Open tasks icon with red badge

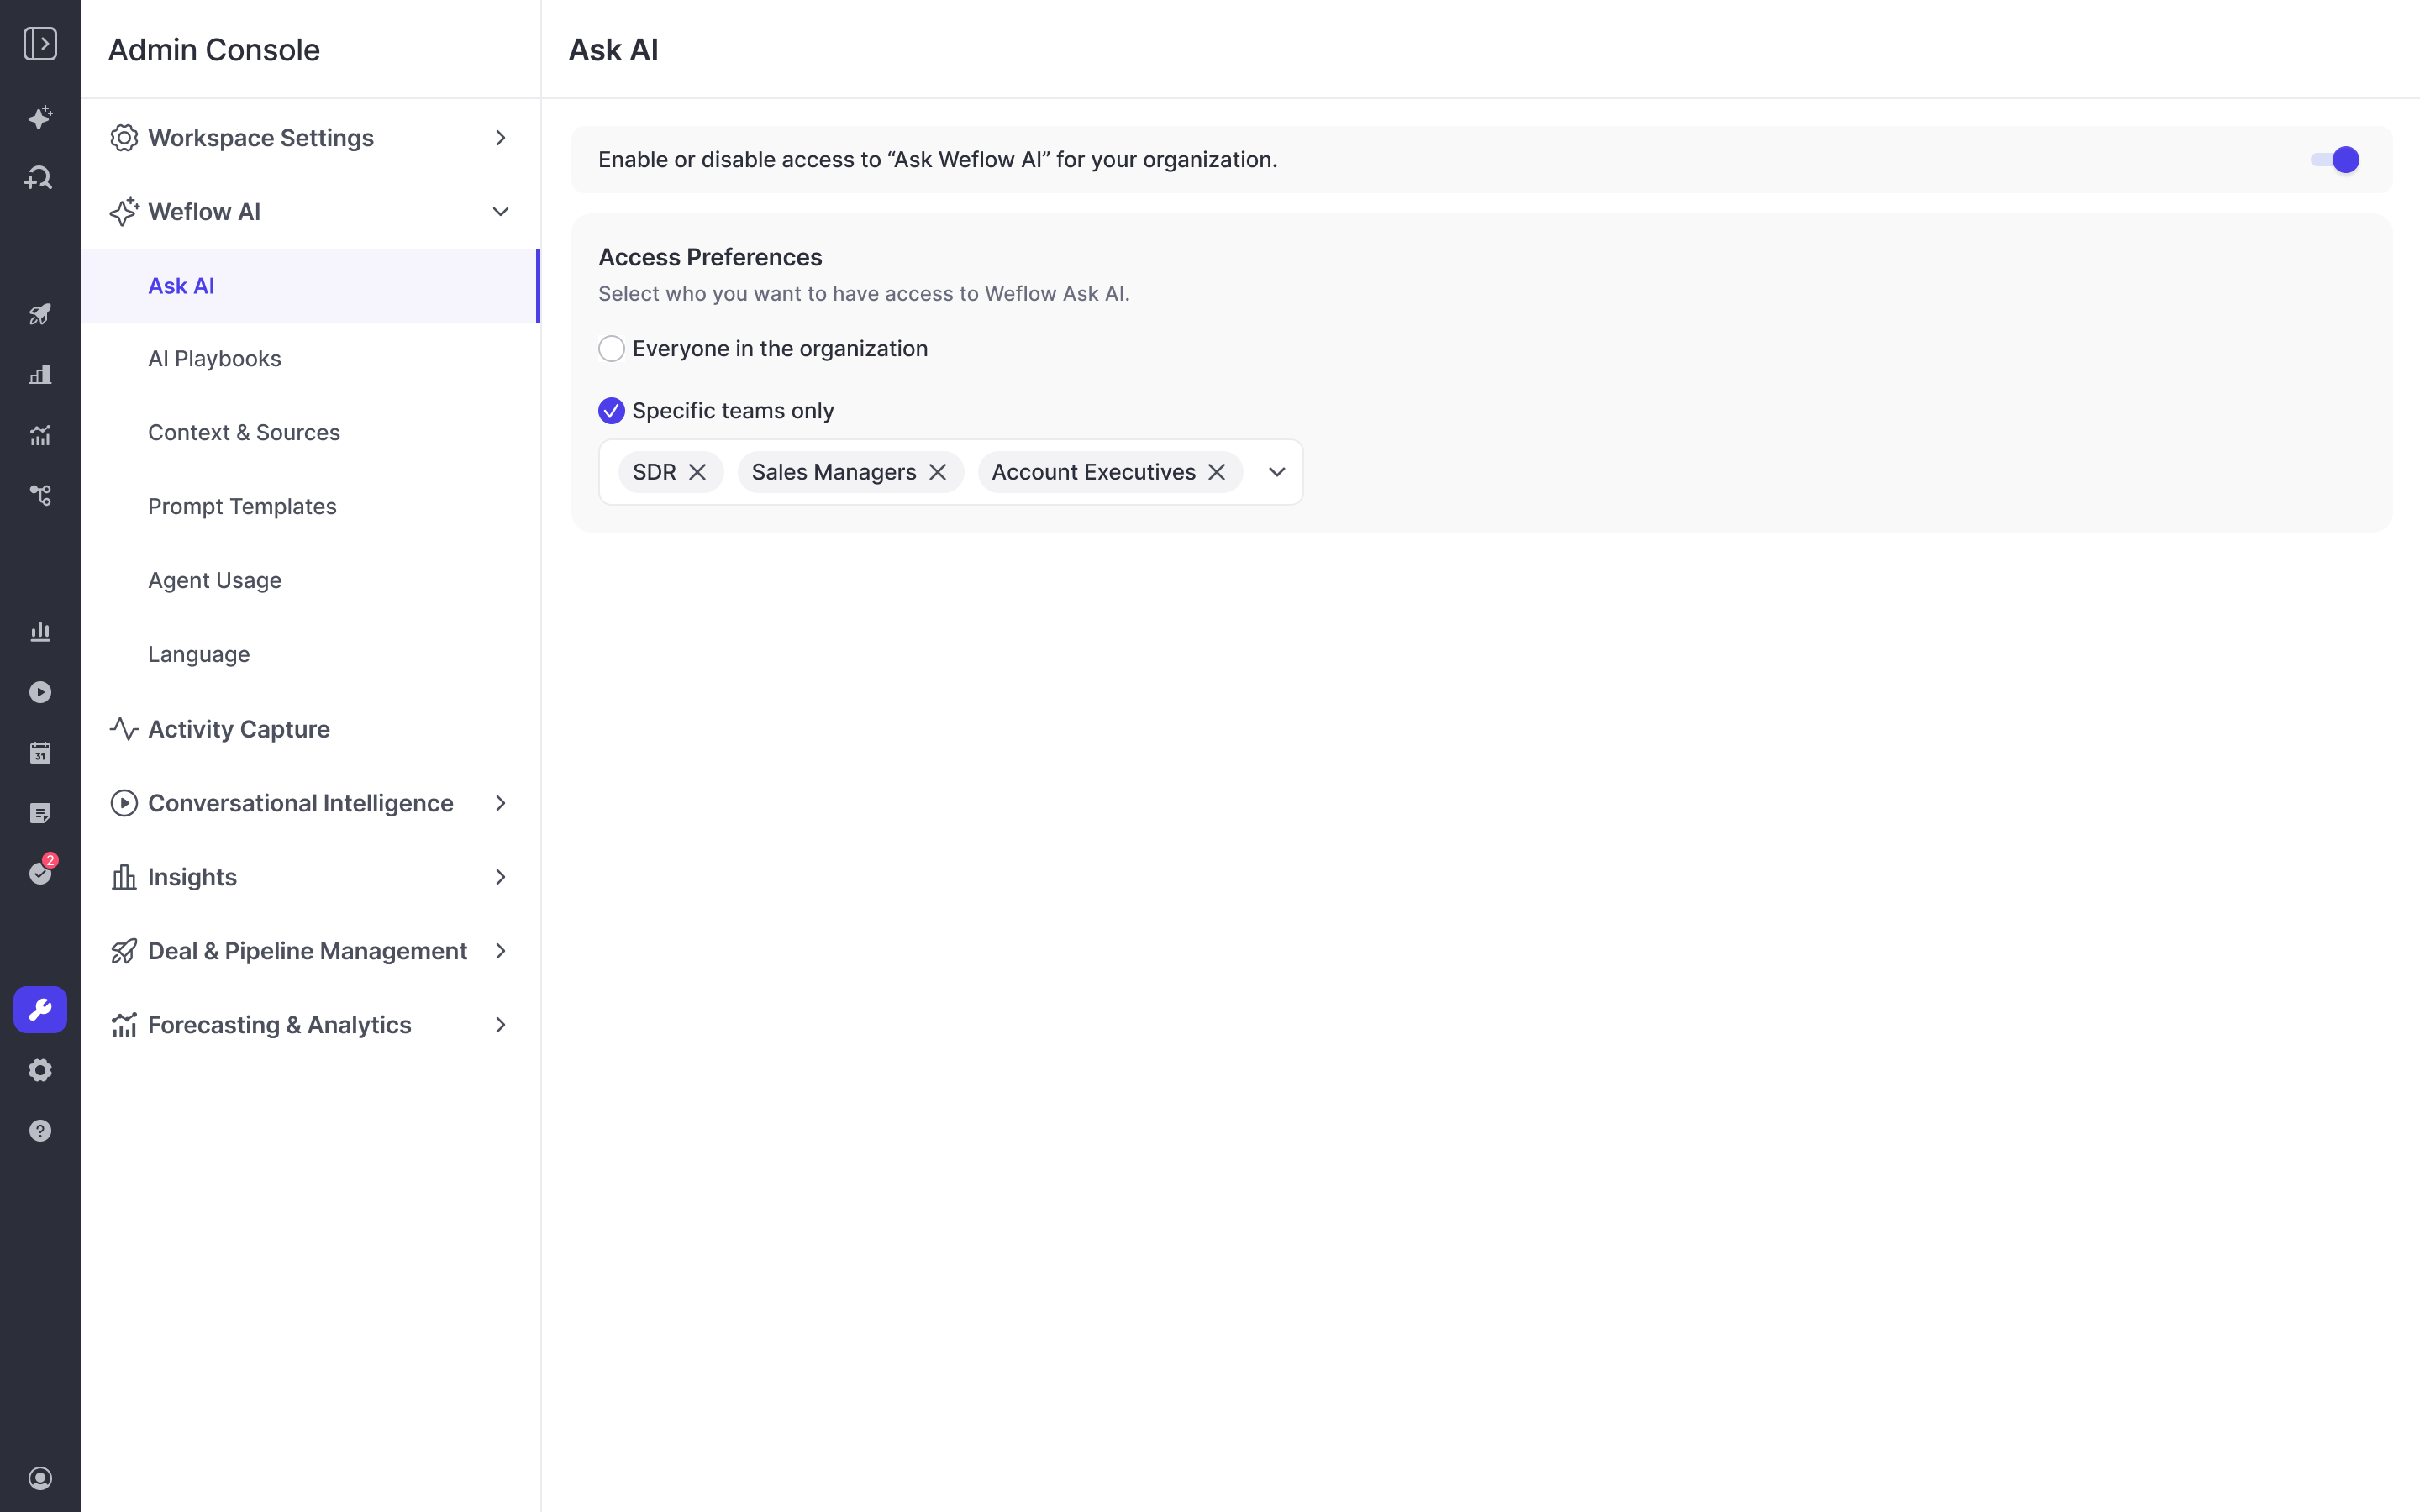pyautogui.click(x=42, y=871)
